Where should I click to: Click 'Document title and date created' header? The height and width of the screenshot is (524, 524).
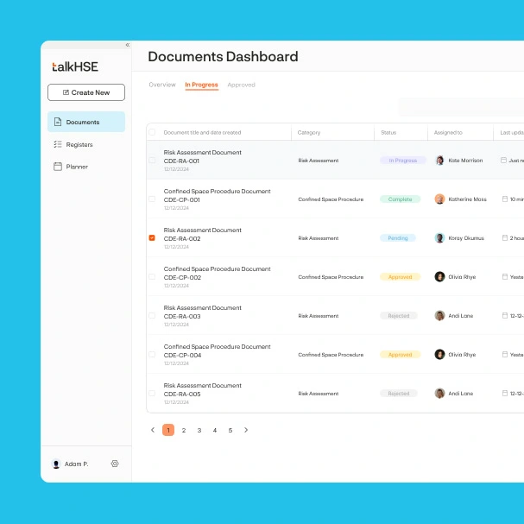(x=202, y=132)
